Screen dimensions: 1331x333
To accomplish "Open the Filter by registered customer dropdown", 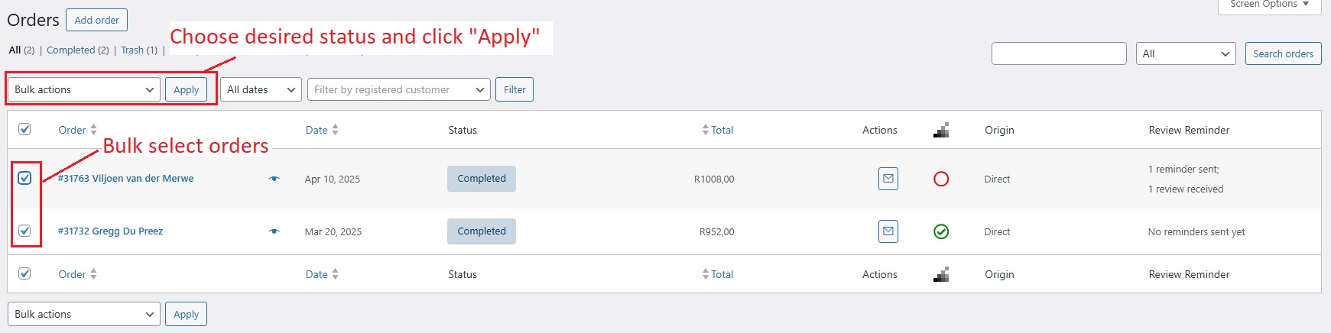I will [398, 89].
